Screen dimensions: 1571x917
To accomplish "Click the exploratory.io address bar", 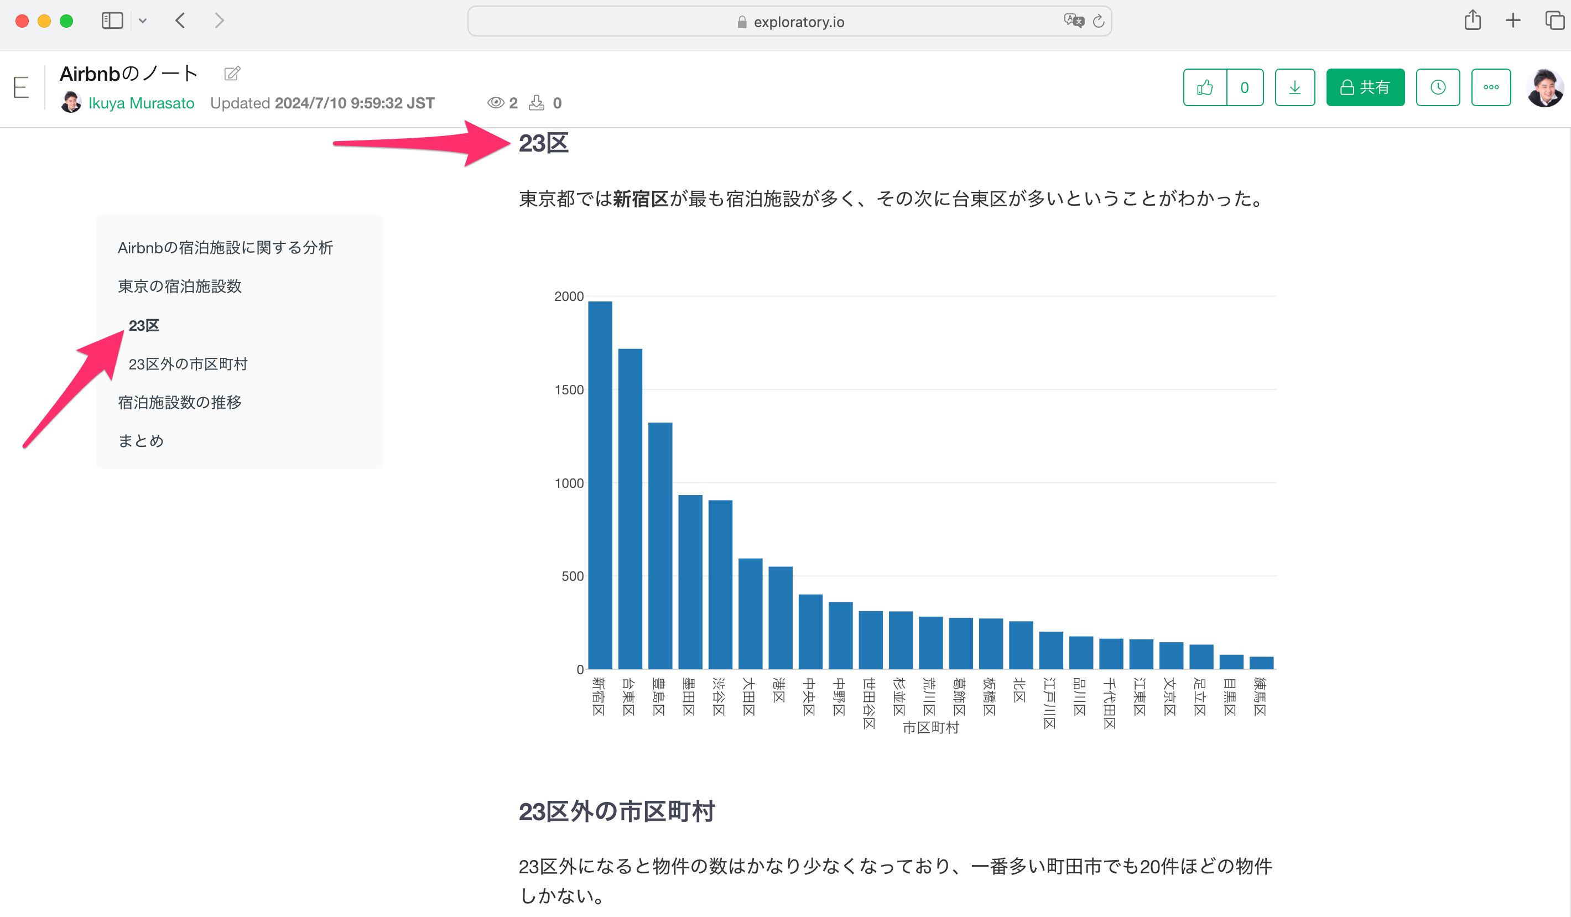I will click(789, 22).
